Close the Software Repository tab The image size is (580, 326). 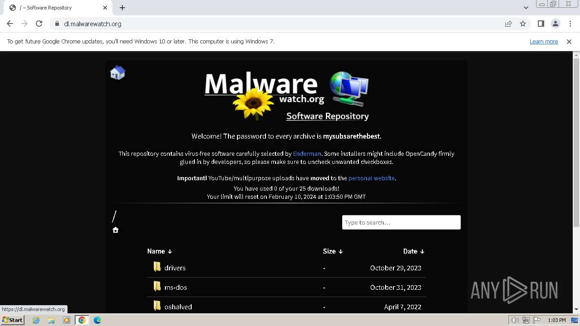coord(105,8)
